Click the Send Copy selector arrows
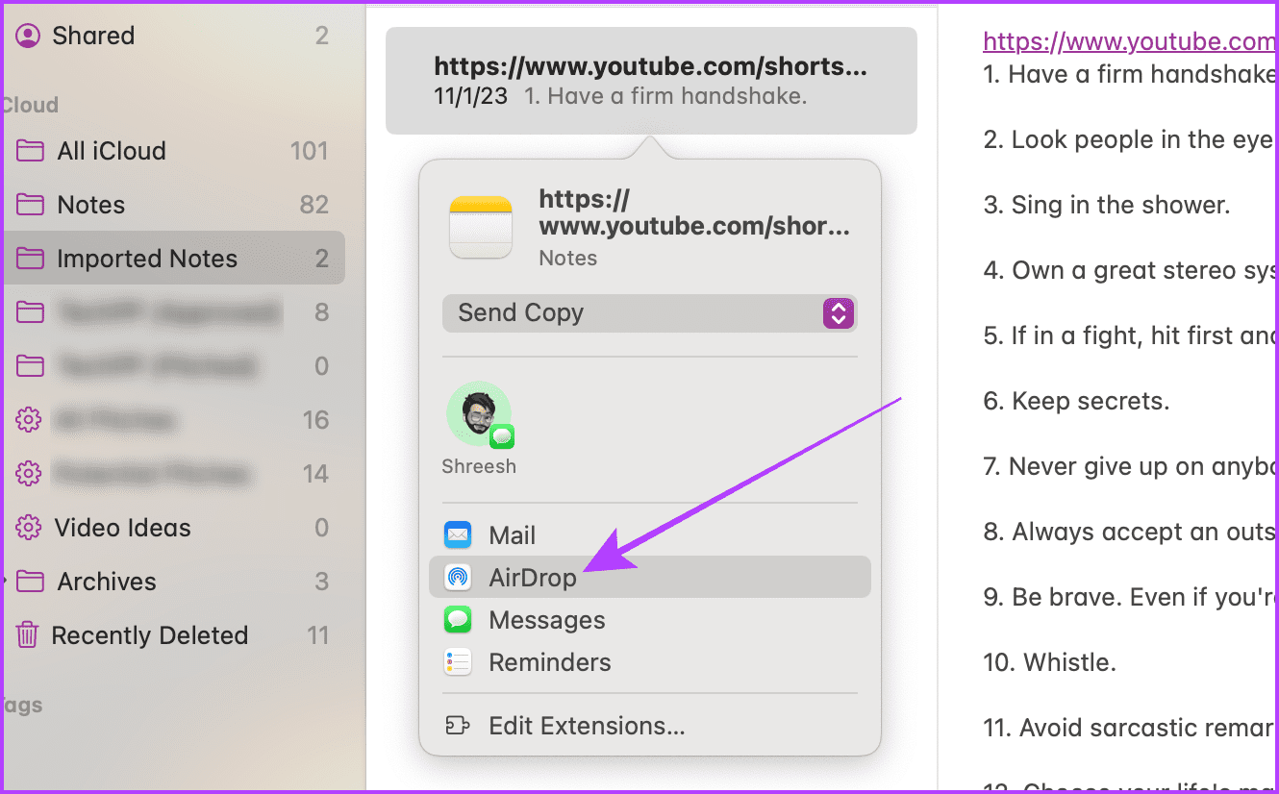 coord(837,312)
